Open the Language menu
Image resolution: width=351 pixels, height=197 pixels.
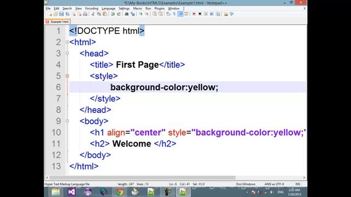click(x=109, y=9)
